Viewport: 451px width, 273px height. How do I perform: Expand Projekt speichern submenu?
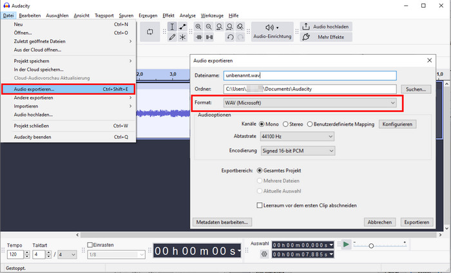[x=69, y=61]
